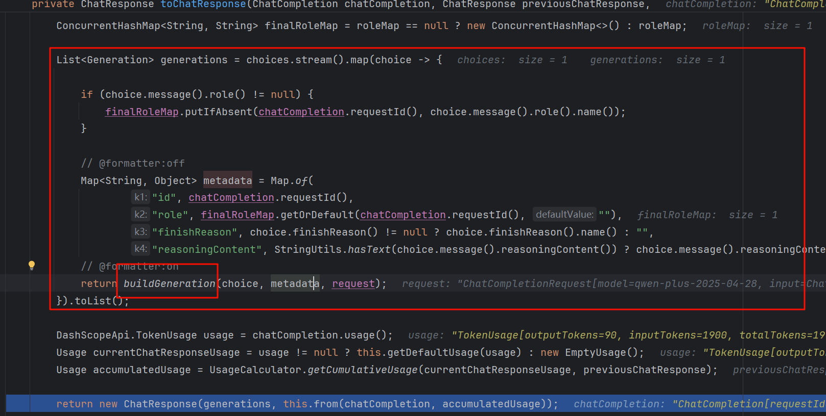Click the "role" string literal
This screenshot has width=826, height=416.
coord(170,215)
